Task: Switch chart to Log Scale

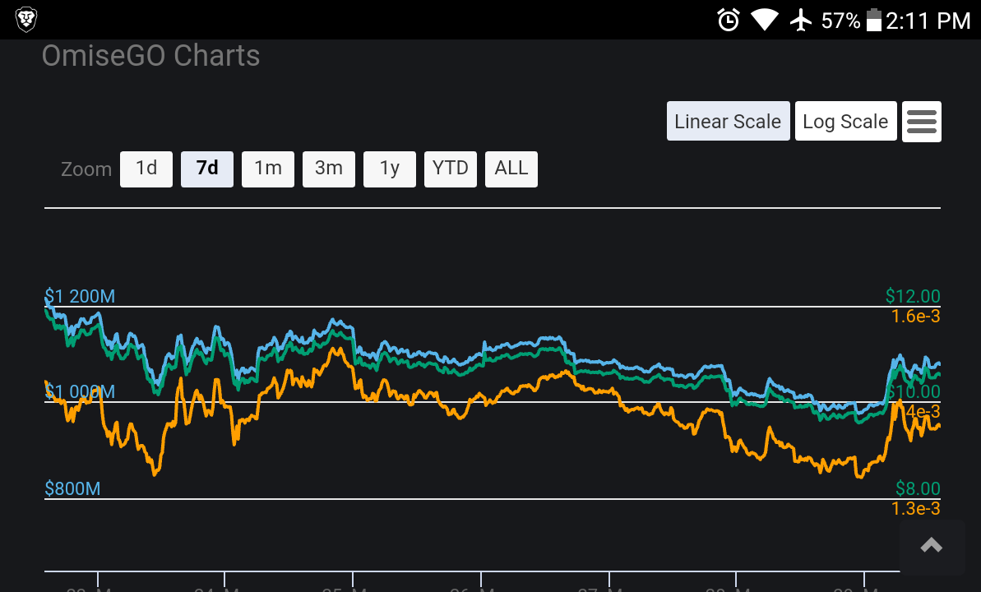Action: point(846,122)
